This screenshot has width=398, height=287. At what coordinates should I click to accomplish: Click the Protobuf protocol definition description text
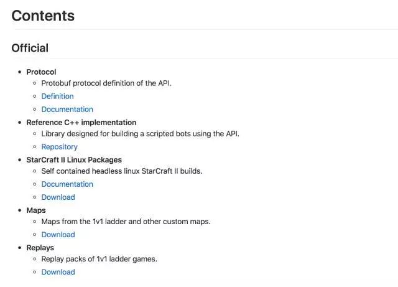point(106,83)
